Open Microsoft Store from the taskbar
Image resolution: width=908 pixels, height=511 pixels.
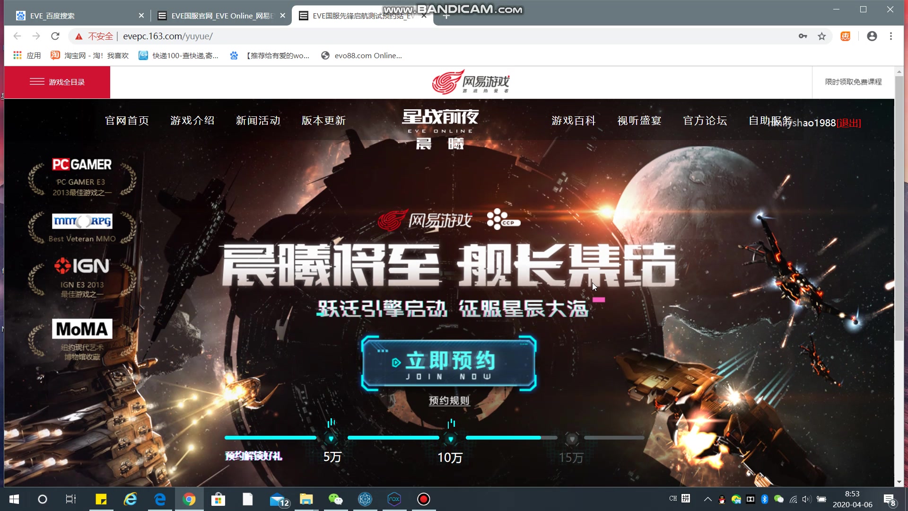point(218,499)
